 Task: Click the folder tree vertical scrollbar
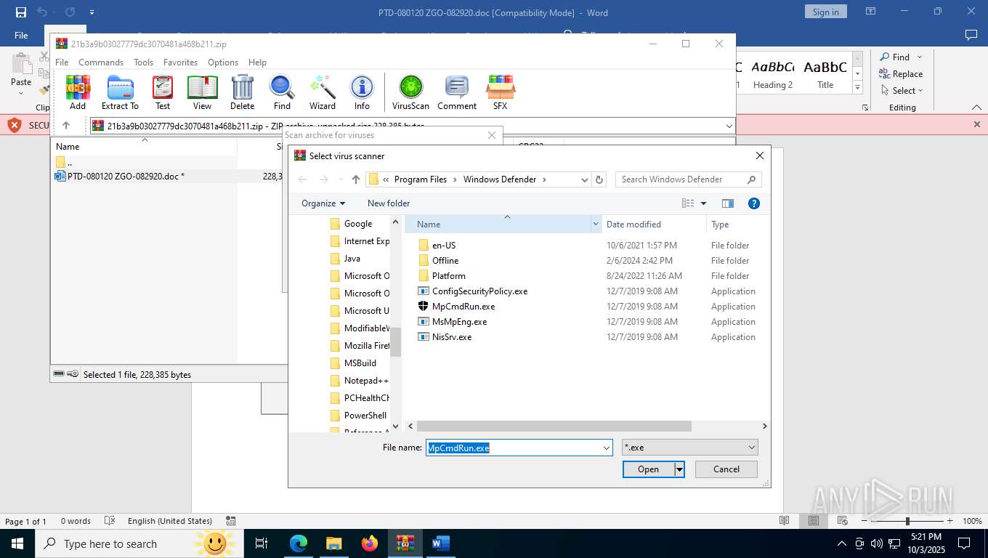click(396, 341)
